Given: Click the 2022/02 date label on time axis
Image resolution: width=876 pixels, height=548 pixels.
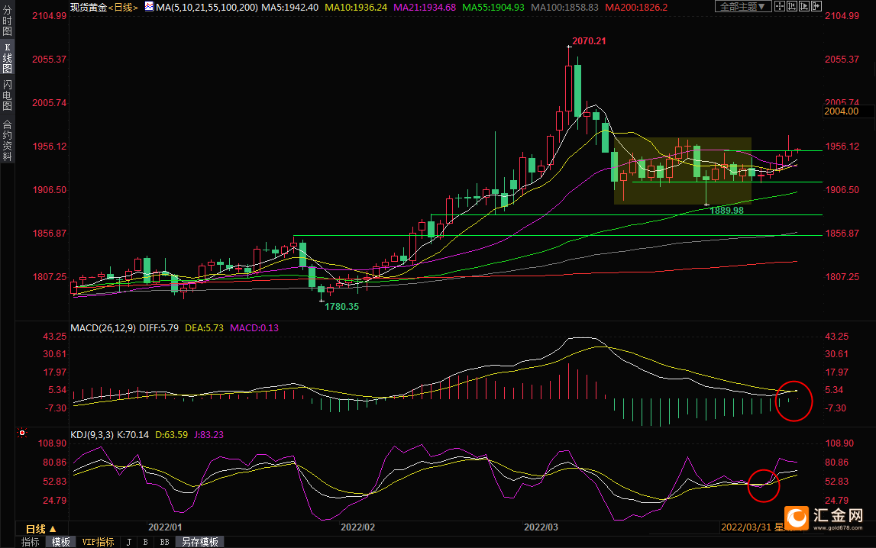Looking at the screenshot, I should 357,527.
